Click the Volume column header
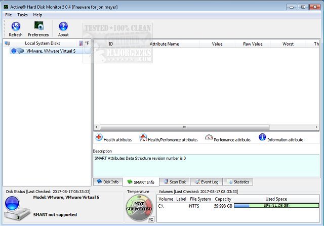The image size is (324, 226). (166, 199)
